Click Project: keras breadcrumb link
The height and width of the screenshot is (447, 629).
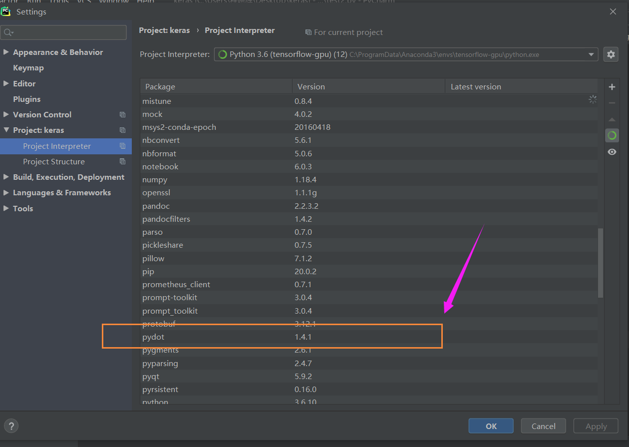point(164,30)
